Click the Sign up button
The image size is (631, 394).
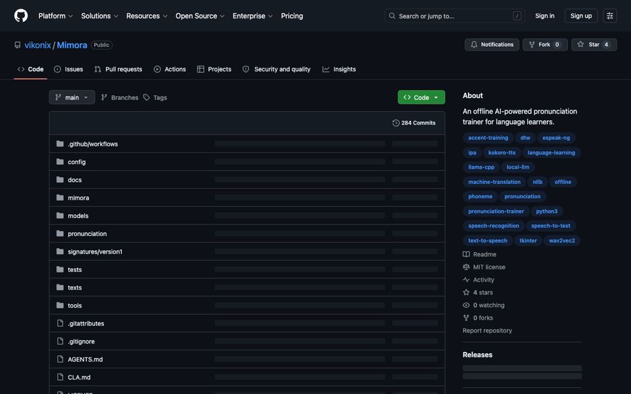580,16
